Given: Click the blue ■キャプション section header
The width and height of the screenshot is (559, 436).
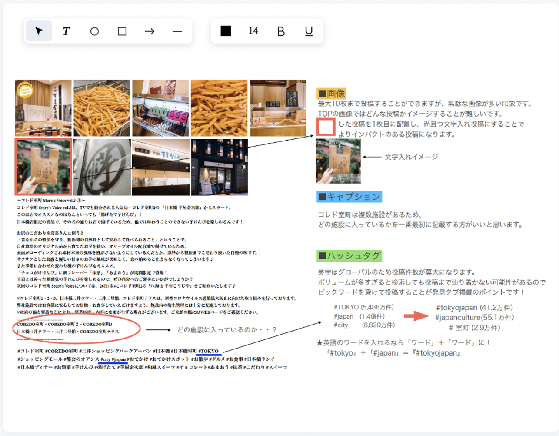Looking at the screenshot, I should point(349,197).
